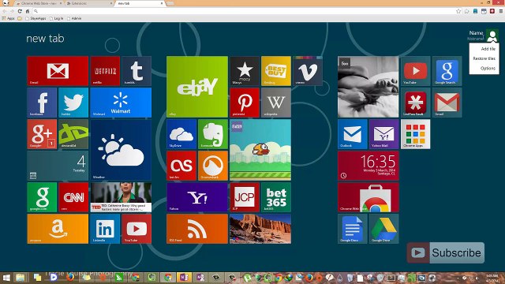
Task: Open the LastPass asterisk tile
Action: coord(416,103)
